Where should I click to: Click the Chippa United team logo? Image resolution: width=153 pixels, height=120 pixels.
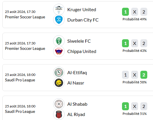tap(59, 51)
